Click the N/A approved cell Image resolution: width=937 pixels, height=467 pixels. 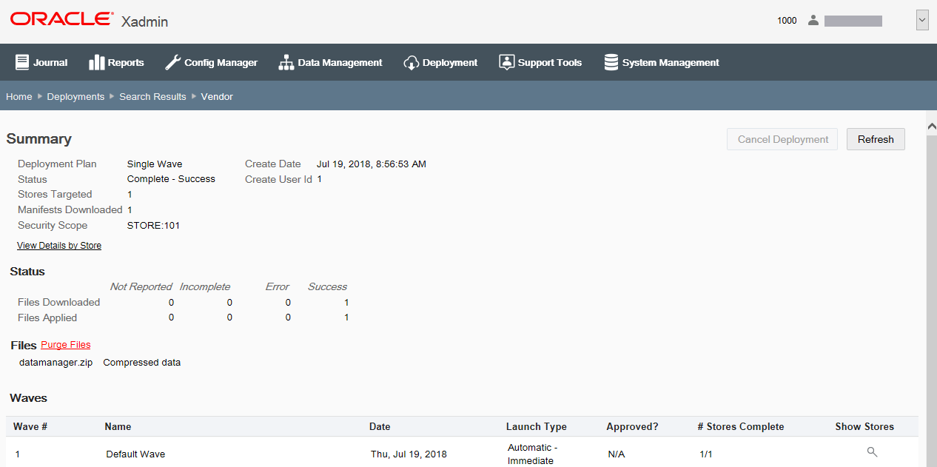click(617, 454)
